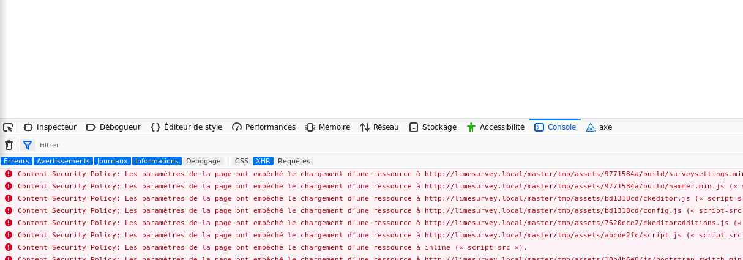743x260 pixels.
Task: Activate the element picker icon
Action: (8, 127)
